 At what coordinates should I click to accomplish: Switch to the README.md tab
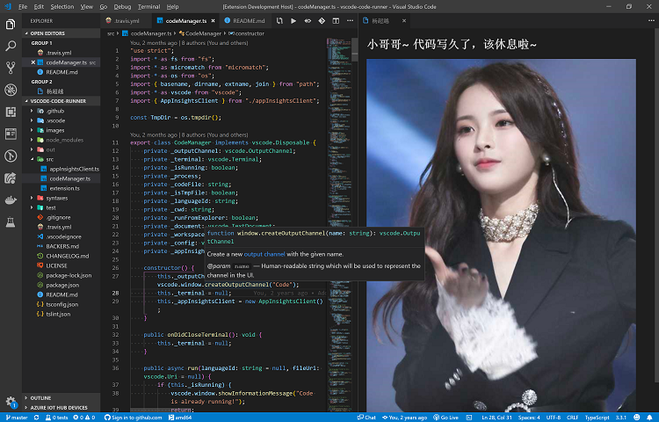[245, 20]
